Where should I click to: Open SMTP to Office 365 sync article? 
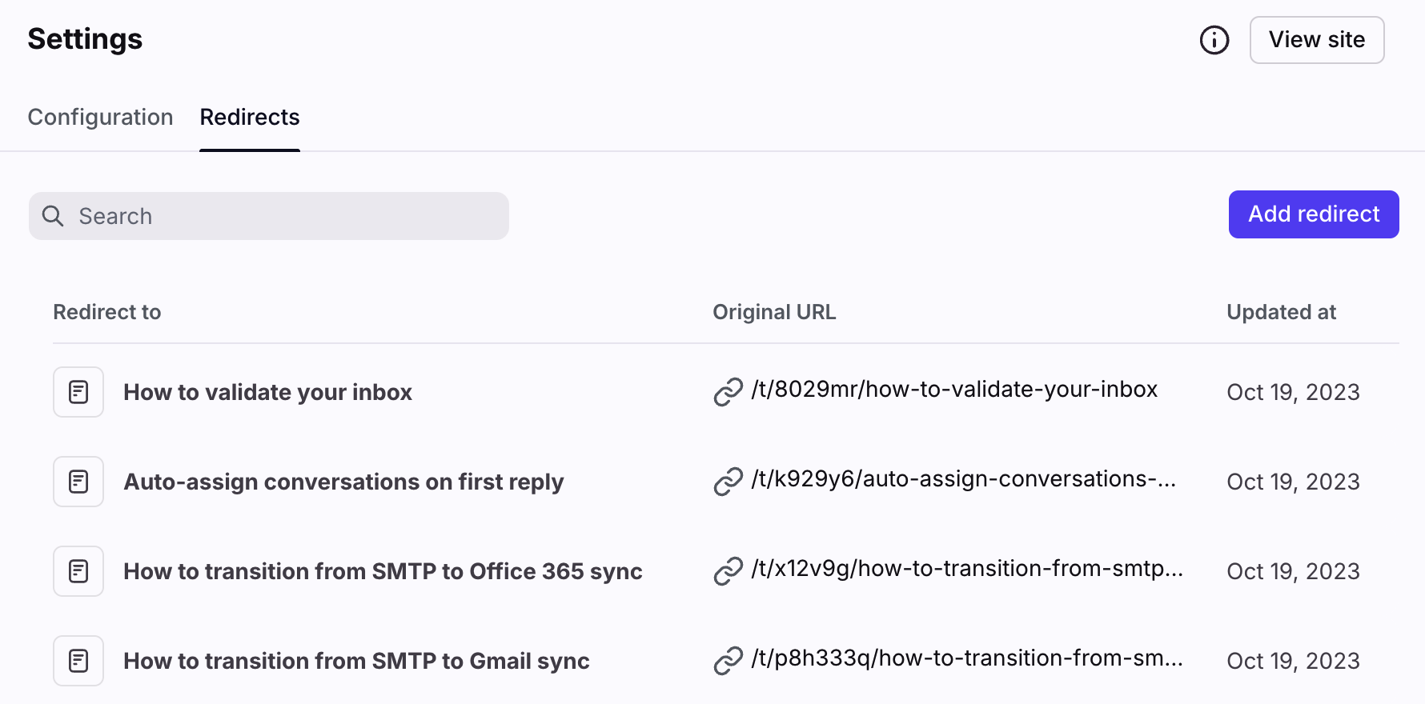383,571
